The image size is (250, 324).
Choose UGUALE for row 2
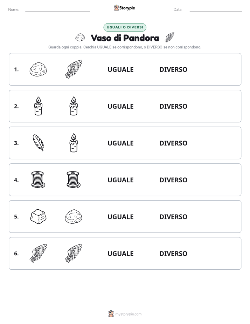121,106
